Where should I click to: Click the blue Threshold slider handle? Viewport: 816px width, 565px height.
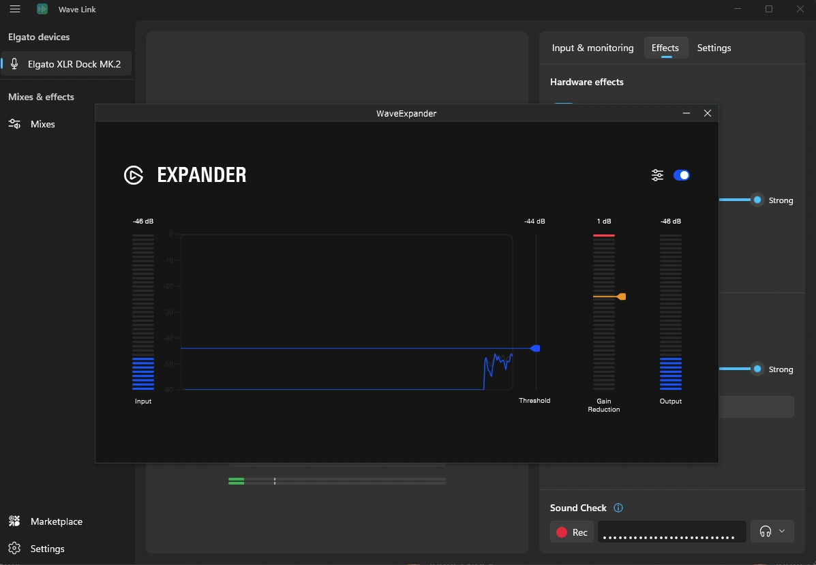[536, 348]
